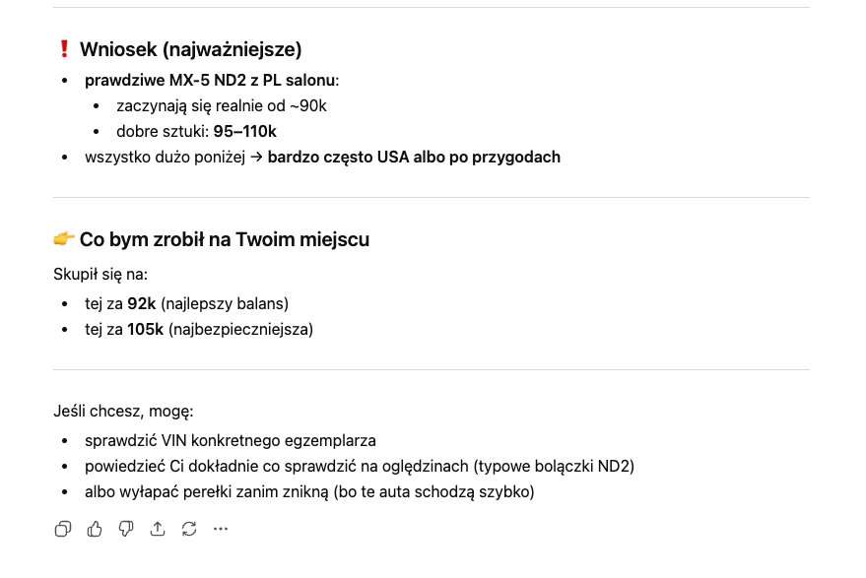
Task: Click 'sprawdzić VIN konkretnego egzemplarza' bullet
Action: (x=230, y=440)
